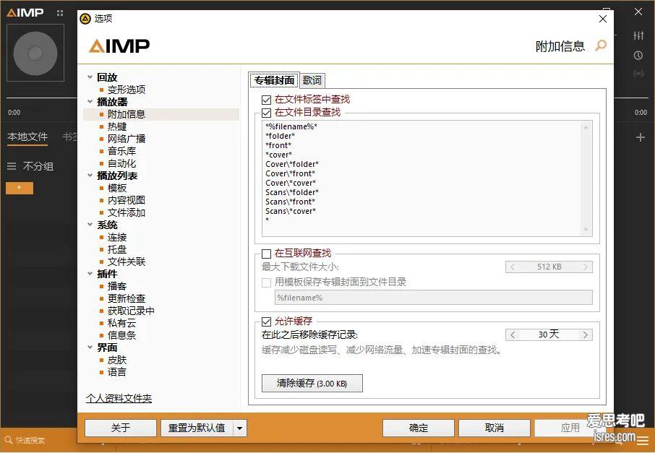The height and width of the screenshot is (453, 655).
Task: Uncheck 在文件标签中查找 checkbox
Action: (266, 100)
